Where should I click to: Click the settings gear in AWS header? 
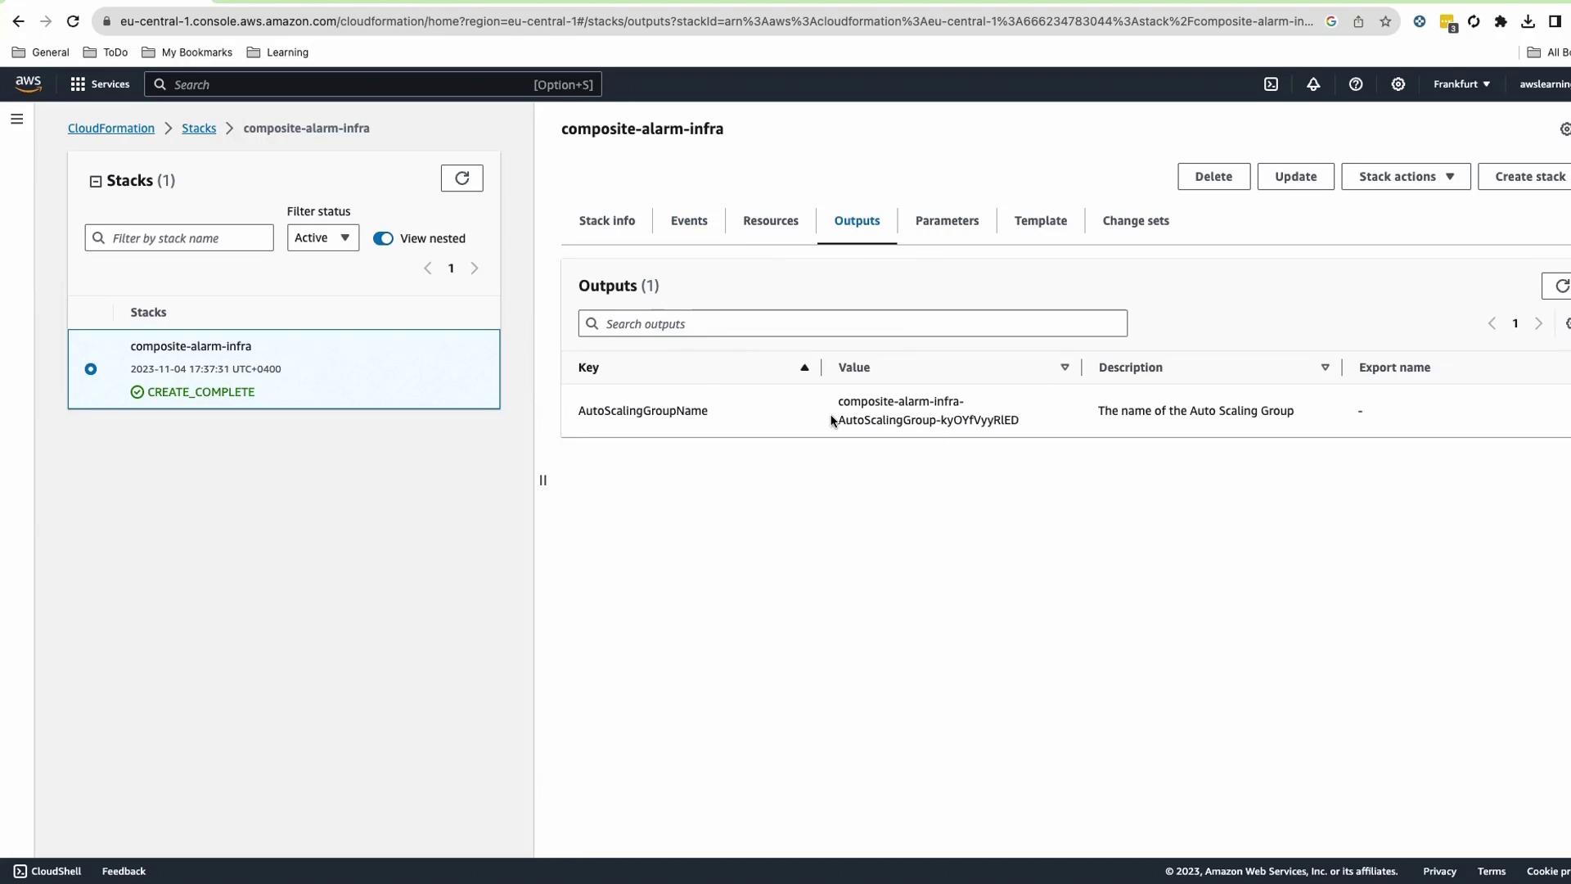point(1398,84)
